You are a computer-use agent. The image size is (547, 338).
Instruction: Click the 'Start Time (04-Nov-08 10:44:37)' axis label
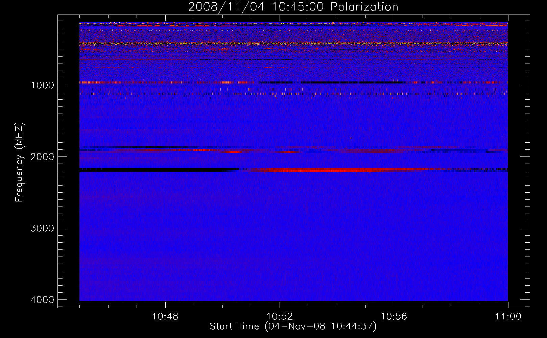[x=293, y=327]
